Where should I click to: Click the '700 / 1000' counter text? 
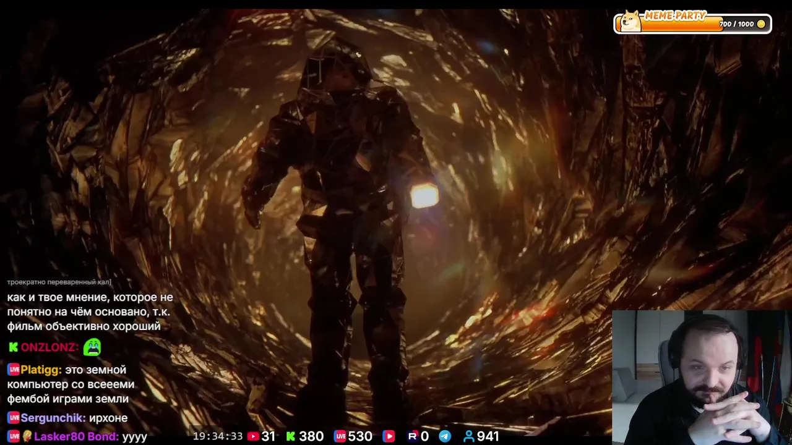click(x=737, y=24)
